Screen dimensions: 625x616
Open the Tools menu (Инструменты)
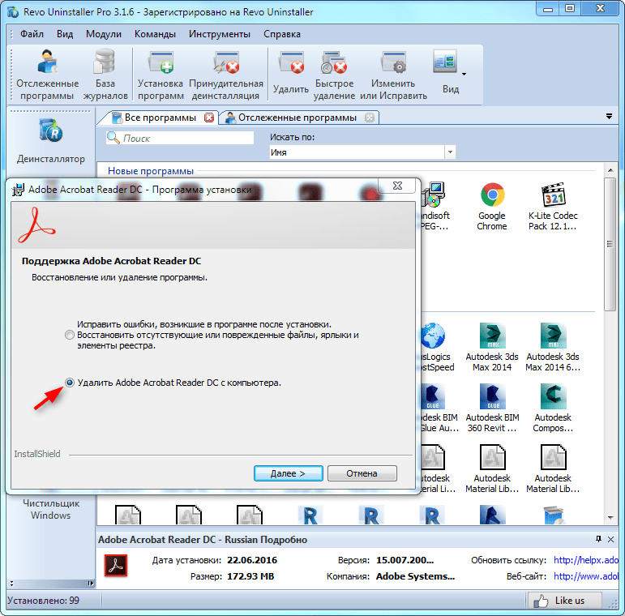(219, 34)
